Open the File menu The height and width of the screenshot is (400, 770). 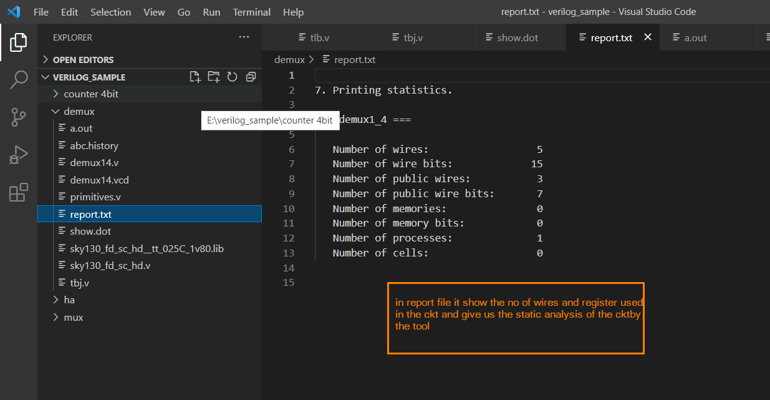coord(41,12)
